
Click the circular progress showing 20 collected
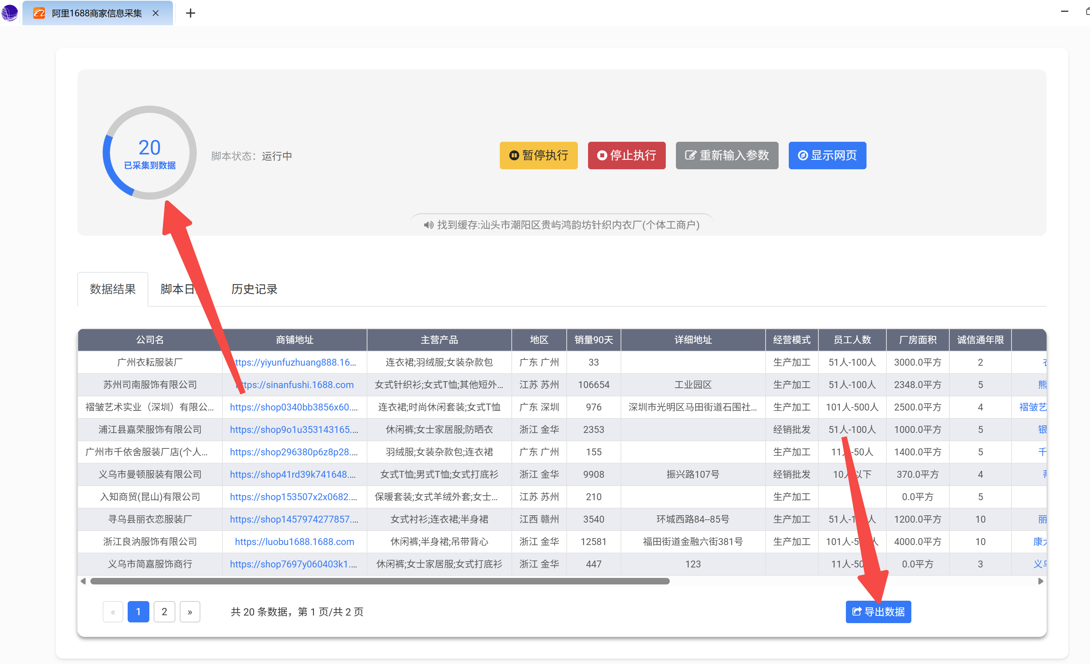[x=149, y=153]
